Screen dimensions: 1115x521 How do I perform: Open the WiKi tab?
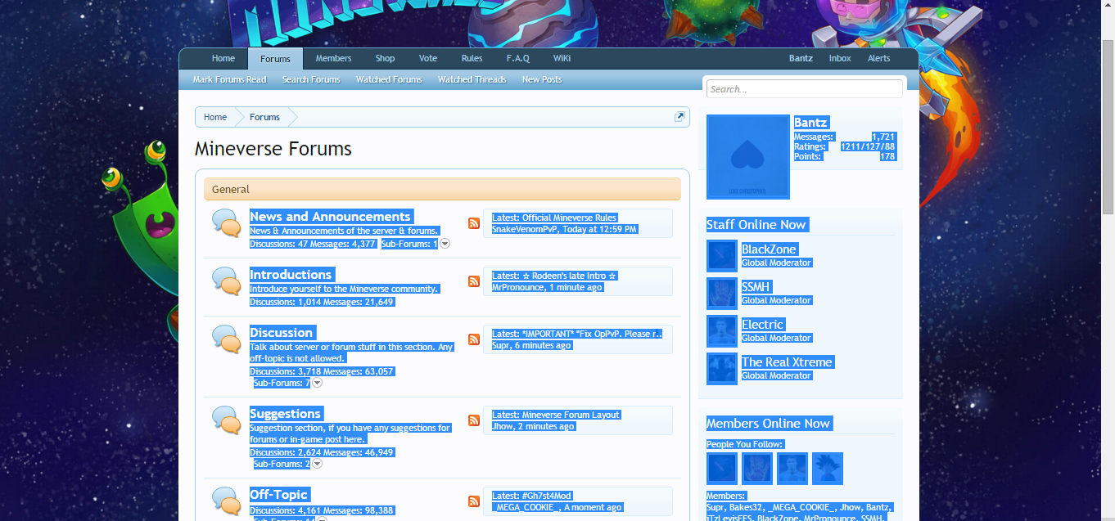coord(562,58)
